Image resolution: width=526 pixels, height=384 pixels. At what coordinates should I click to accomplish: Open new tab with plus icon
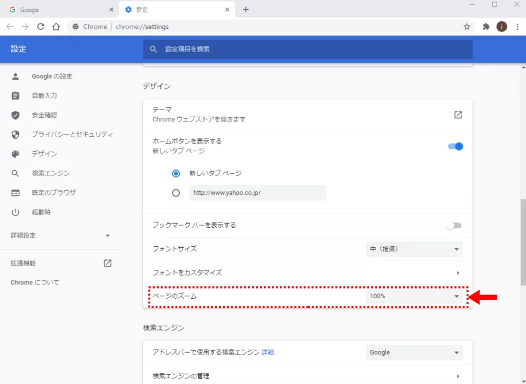pos(246,10)
